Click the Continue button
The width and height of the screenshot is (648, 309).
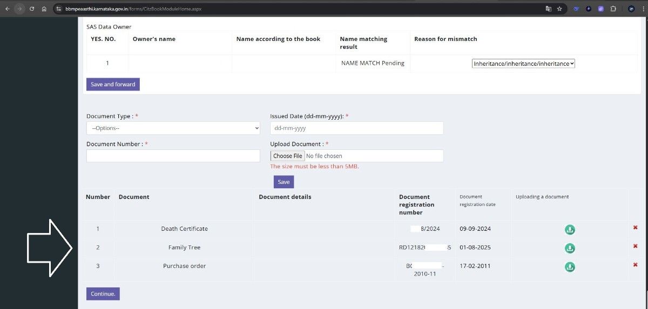(103, 294)
